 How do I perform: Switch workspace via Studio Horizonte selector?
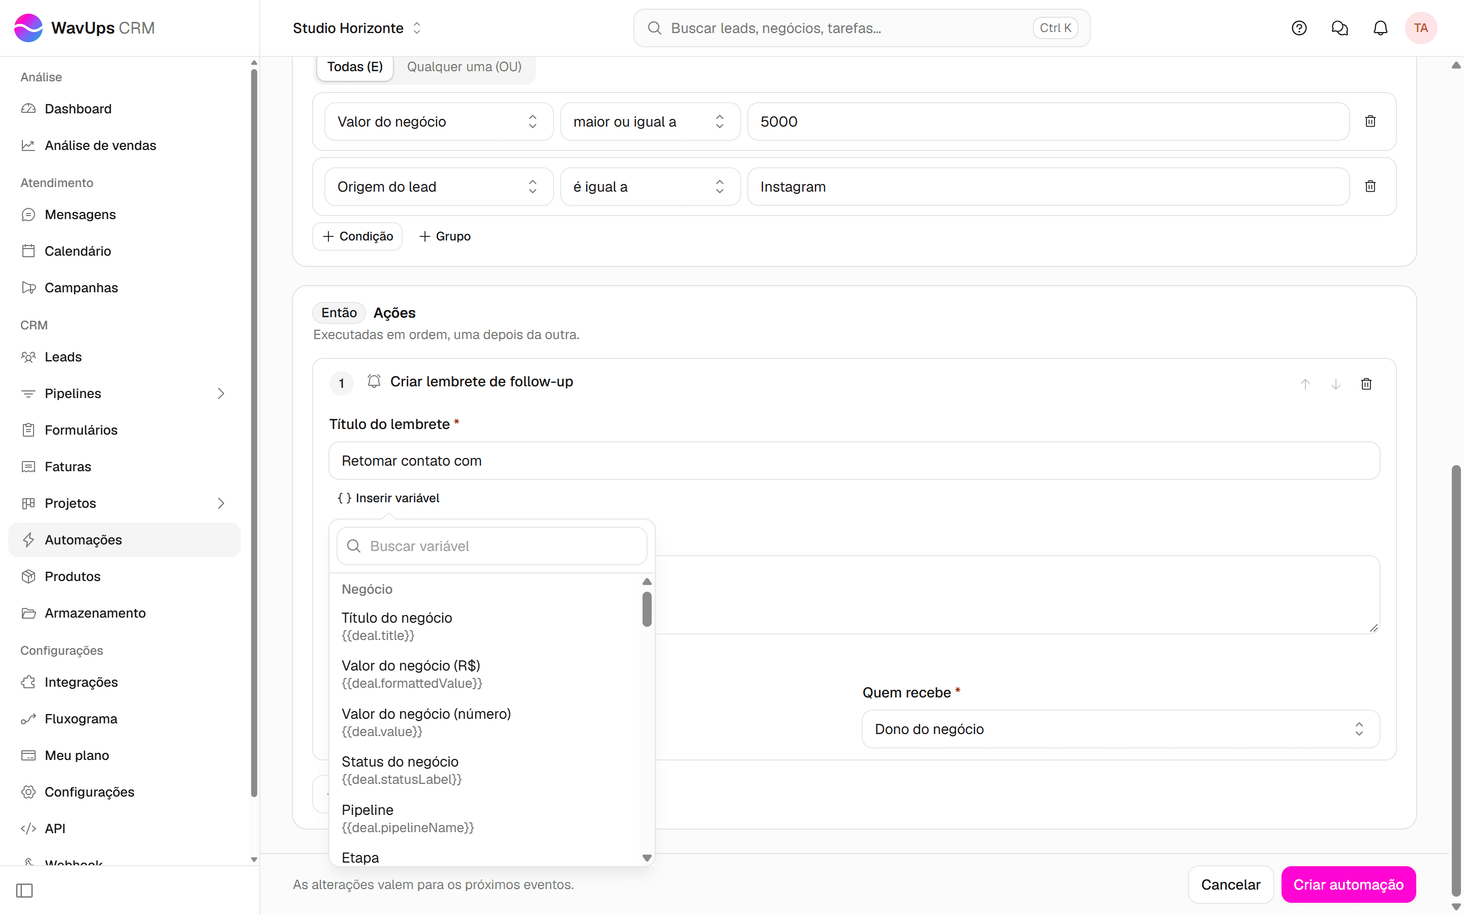[357, 28]
